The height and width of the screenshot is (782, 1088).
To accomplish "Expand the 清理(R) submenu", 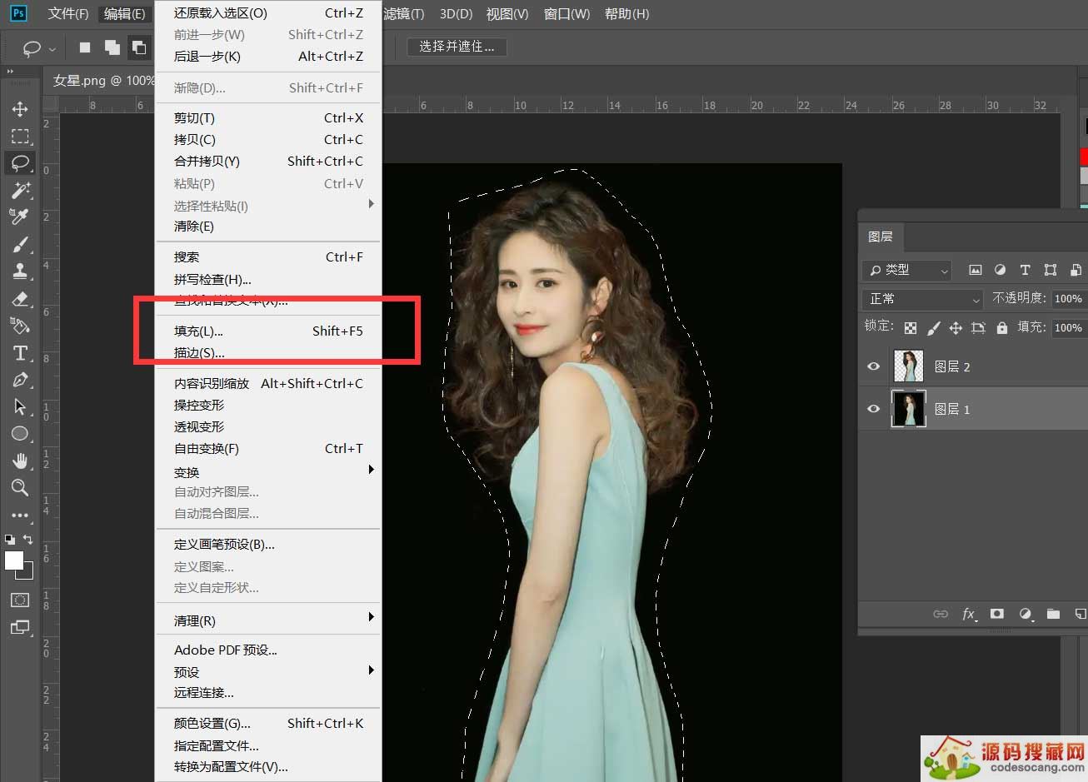I will (x=268, y=620).
